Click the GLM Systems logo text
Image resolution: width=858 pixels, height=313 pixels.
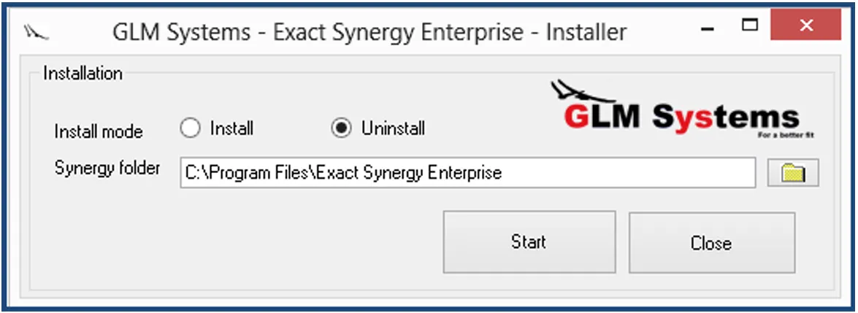pos(682,117)
